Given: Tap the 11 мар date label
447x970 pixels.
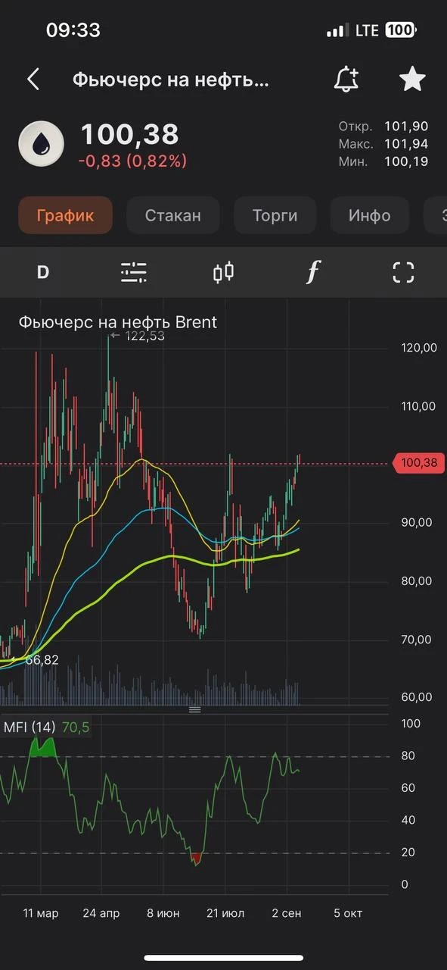Looking at the screenshot, I should tap(41, 913).
